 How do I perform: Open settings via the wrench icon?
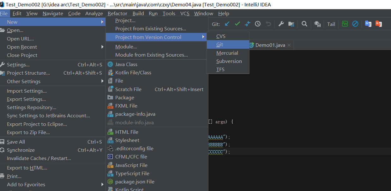[x=281, y=24]
